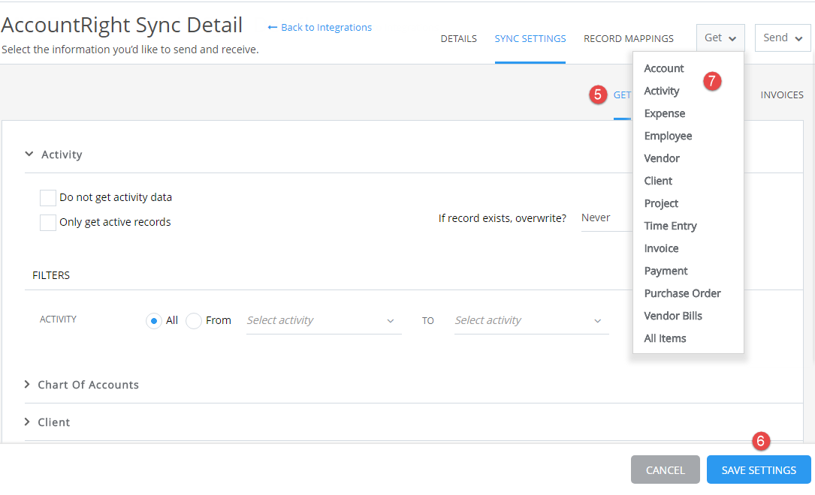Click the SAVE SETTINGS button
Viewport: 815px width, 495px height.
point(759,470)
